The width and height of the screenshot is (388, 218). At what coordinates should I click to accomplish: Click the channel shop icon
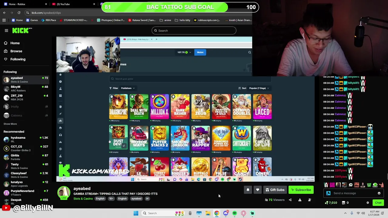coord(343,203)
